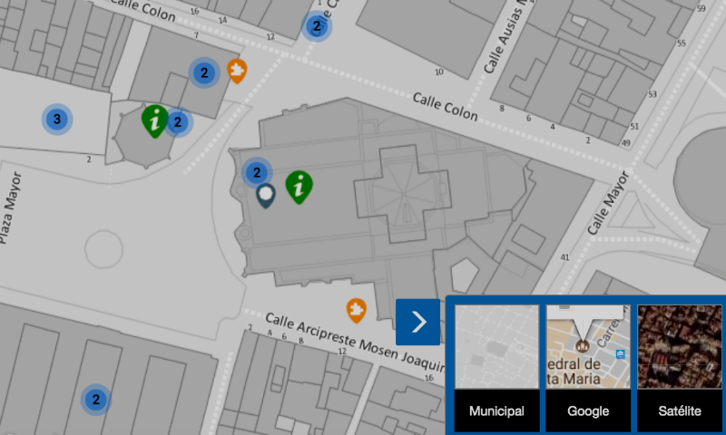726x435 pixels.
Task: Expand cluster 2 just above the gray pin
Action: click(257, 171)
